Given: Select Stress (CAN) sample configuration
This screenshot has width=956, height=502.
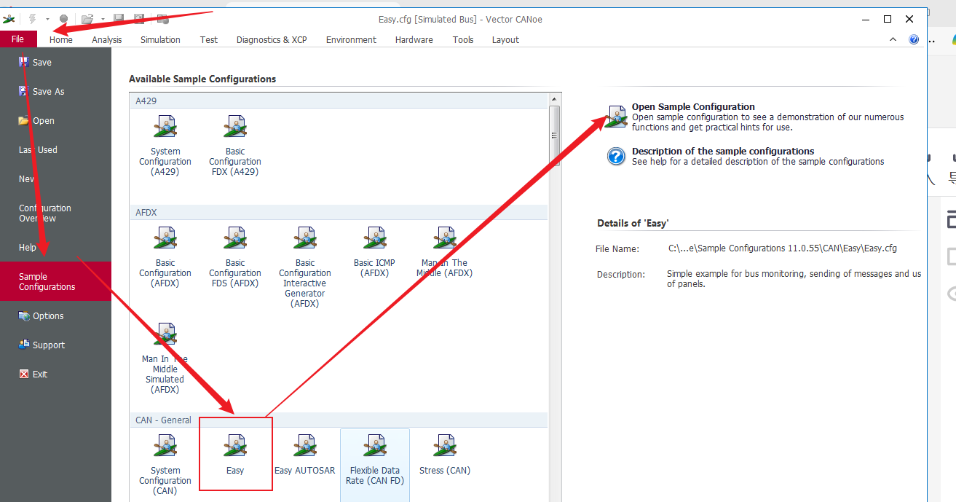Looking at the screenshot, I should [445, 455].
